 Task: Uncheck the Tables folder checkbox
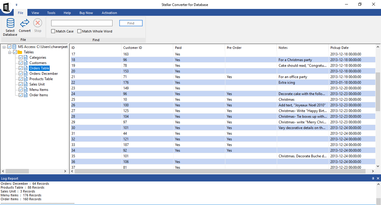click(15, 52)
